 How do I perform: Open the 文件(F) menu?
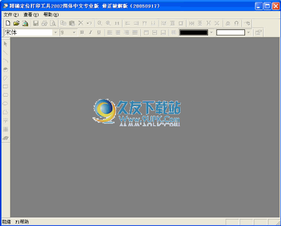pos(11,14)
